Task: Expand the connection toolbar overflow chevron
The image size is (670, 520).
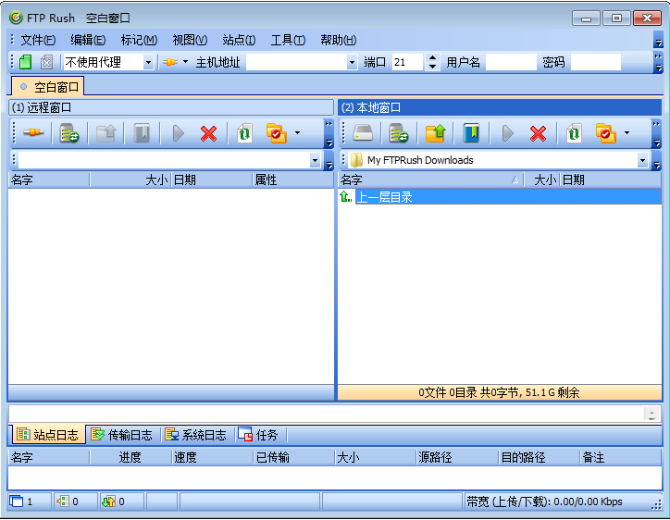Action: tap(658, 62)
